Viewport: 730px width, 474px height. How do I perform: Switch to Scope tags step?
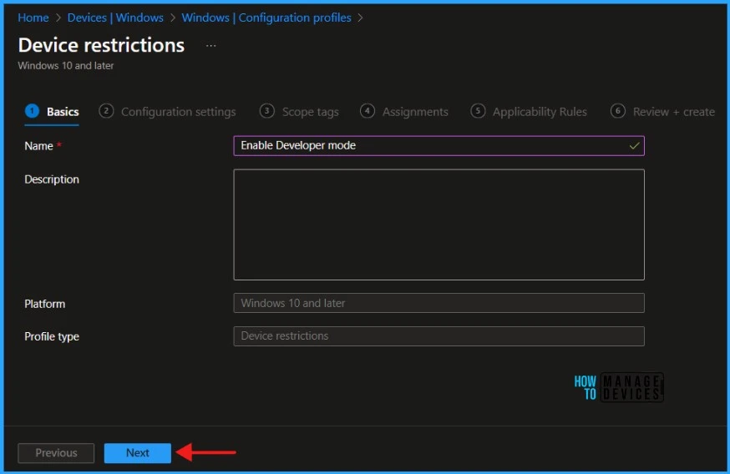(299, 112)
